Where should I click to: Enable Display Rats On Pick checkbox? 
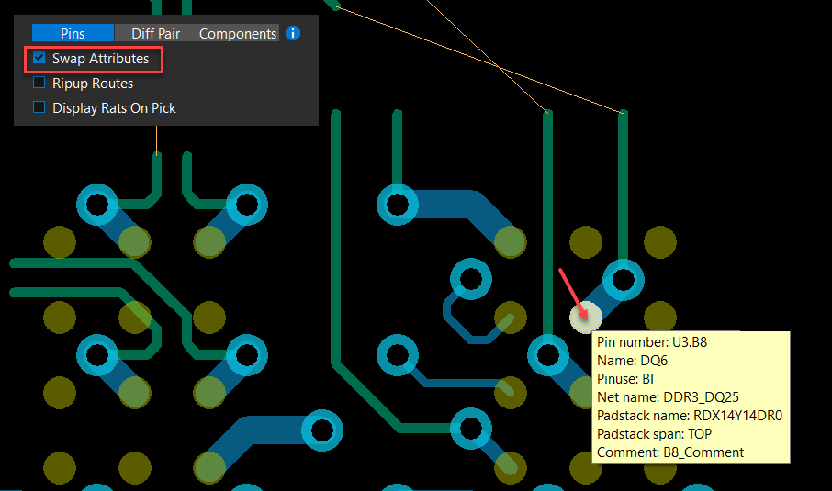(x=39, y=107)
